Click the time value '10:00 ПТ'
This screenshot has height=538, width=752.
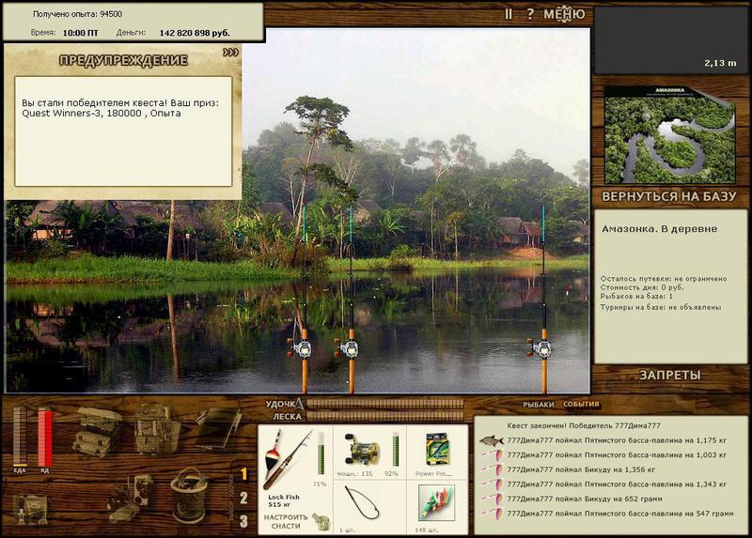pos(80,33)
